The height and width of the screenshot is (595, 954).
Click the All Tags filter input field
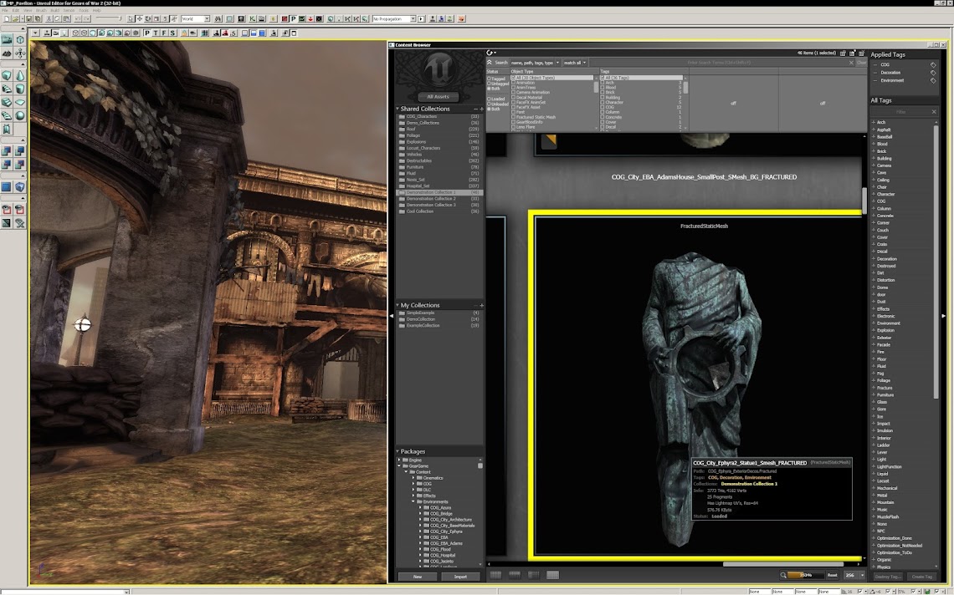coord(901,112)
